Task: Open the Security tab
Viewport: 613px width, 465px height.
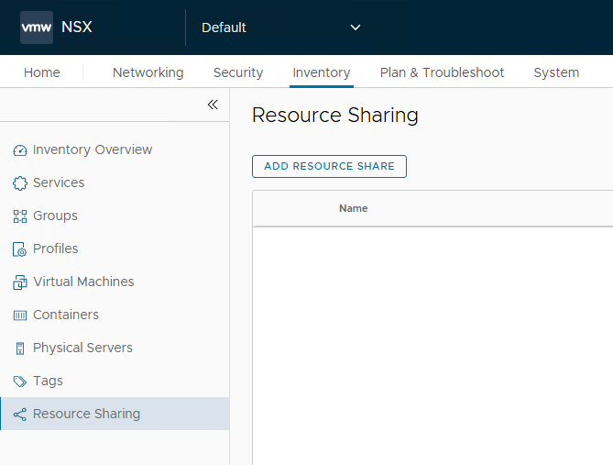Action: coord(238,72)
